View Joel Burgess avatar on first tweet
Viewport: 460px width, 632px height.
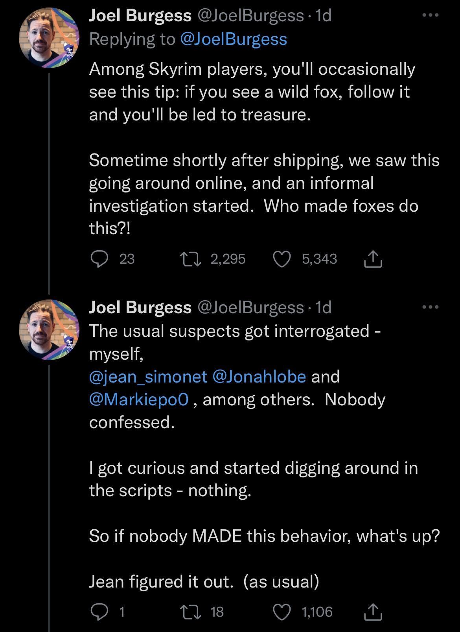tap(49, 38)
